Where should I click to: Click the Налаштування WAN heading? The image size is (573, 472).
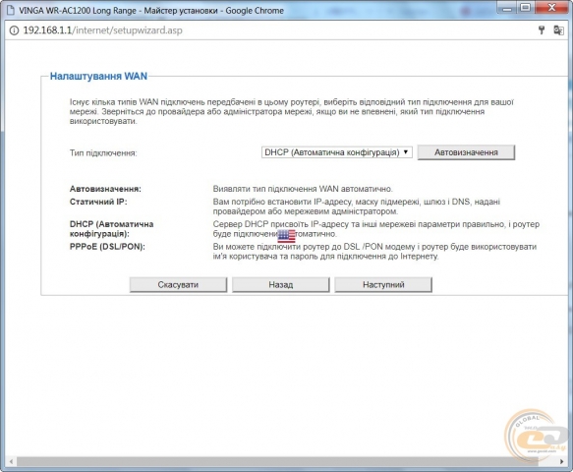click(x=98, y=76)
